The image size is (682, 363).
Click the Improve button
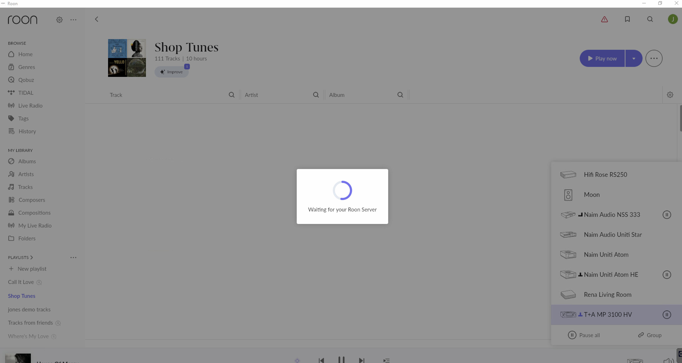tap(171, 72)
